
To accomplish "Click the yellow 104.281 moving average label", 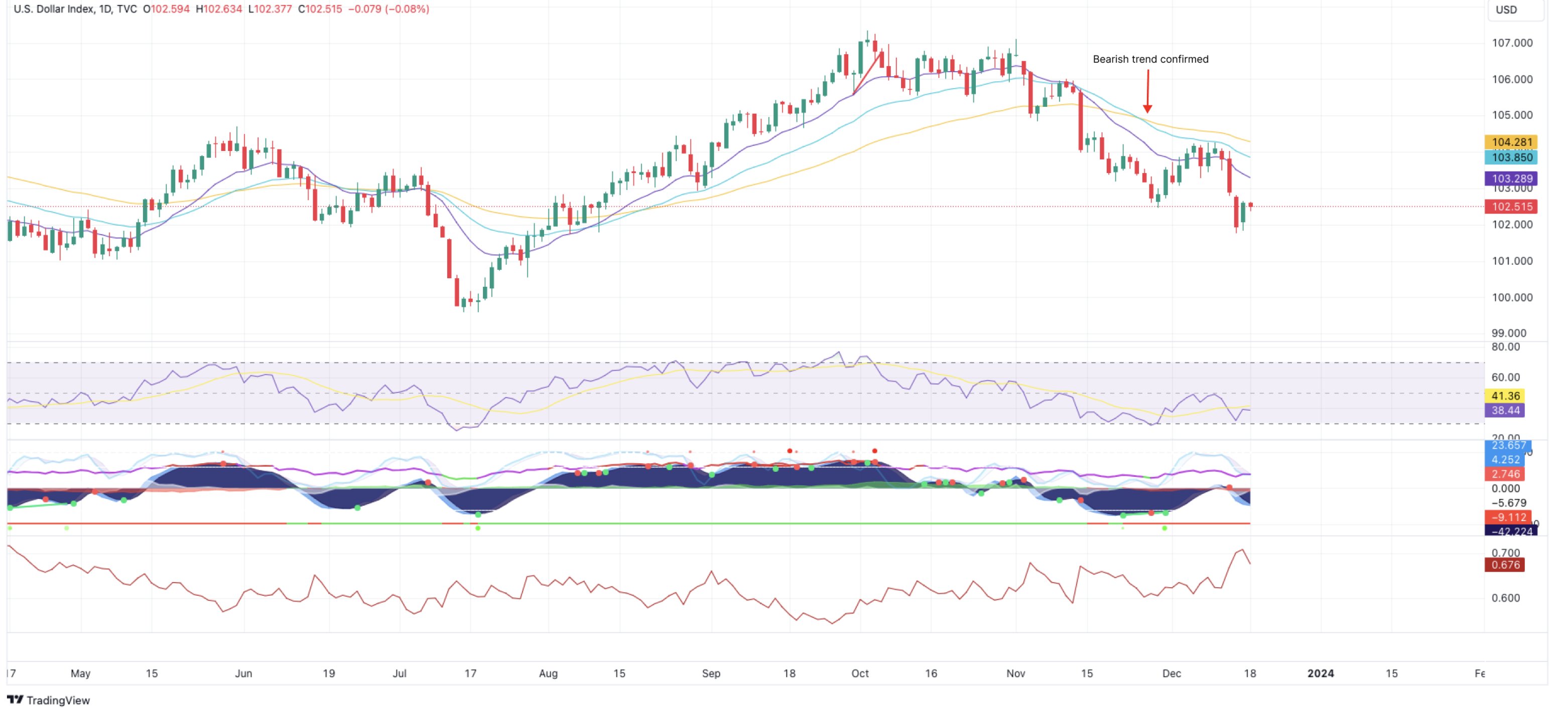I will (1511, 142).
